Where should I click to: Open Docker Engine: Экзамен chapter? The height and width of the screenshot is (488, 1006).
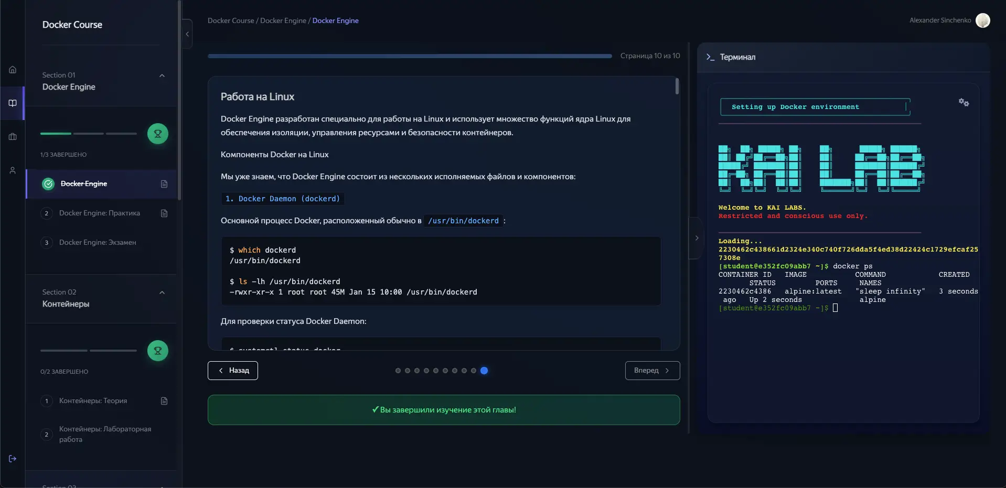tap(97, 242)
